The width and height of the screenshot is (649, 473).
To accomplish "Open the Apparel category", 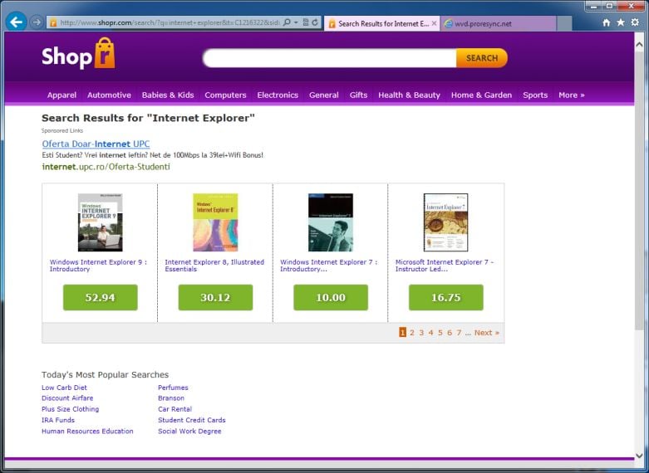I will pos(61,95).
